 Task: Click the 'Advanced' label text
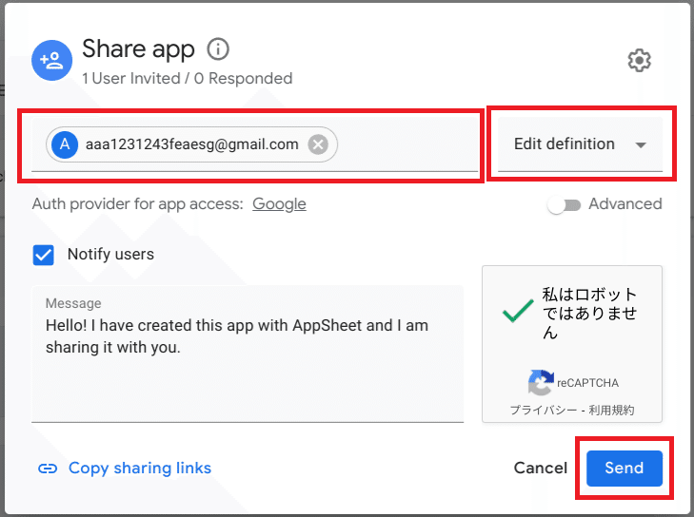(625, 204)
